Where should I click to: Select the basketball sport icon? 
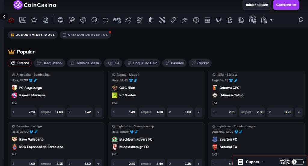pos(83,20)
